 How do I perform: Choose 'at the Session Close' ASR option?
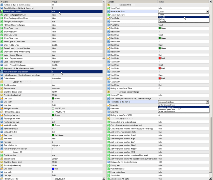(x=184, y=111)
